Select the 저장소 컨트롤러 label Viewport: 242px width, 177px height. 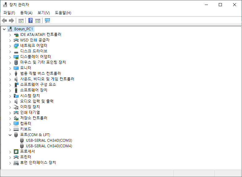tap(34, 118)
